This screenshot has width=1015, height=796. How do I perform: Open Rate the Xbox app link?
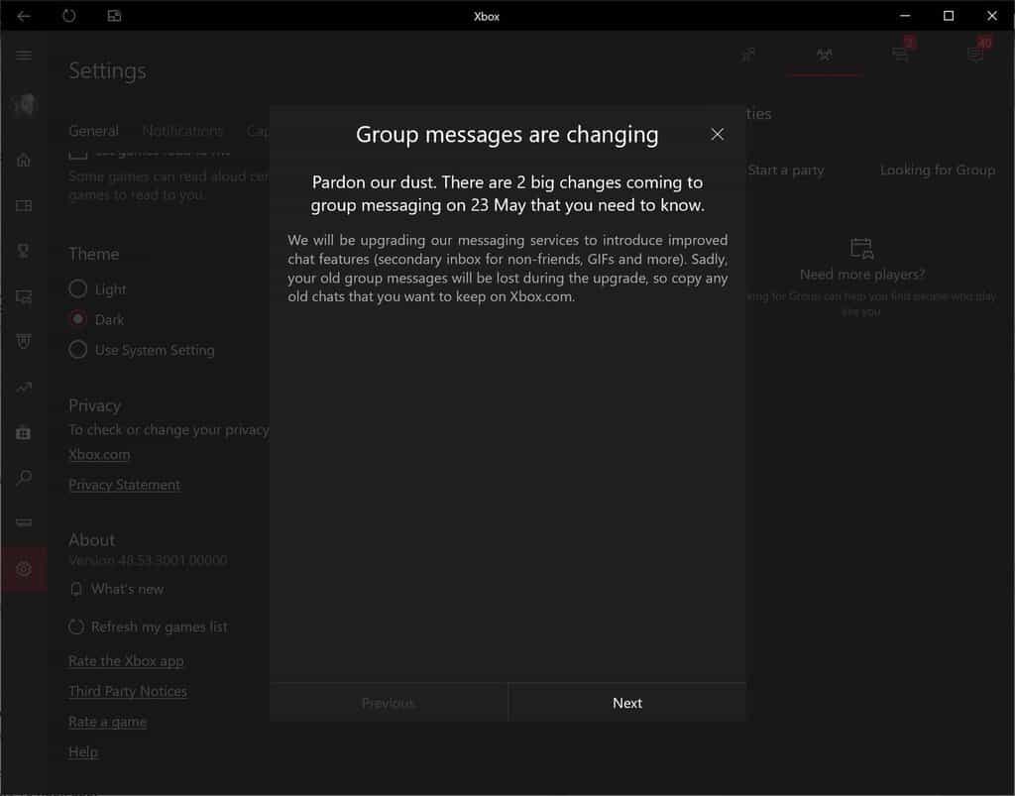[126, 661]
